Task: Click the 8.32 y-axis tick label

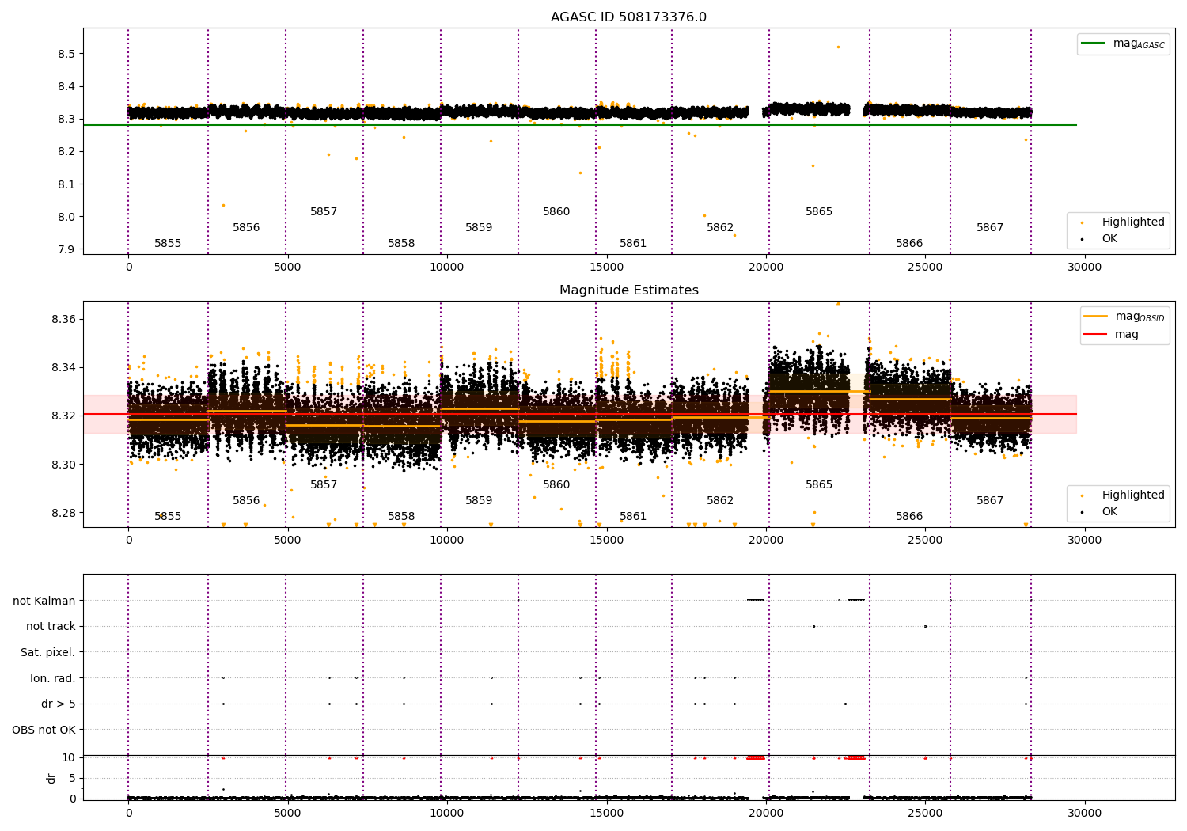Action: coord(63,416)
